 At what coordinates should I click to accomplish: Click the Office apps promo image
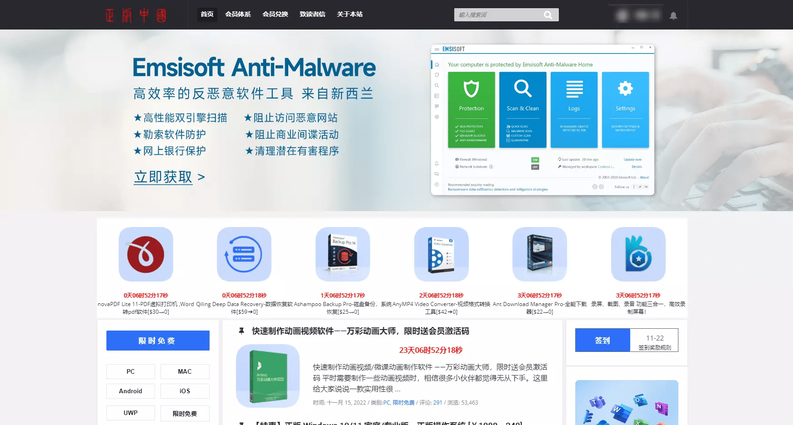pos(627,402)
